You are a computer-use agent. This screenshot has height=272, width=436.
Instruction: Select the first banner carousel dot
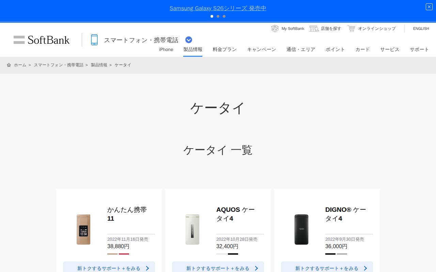pos(212,16)
